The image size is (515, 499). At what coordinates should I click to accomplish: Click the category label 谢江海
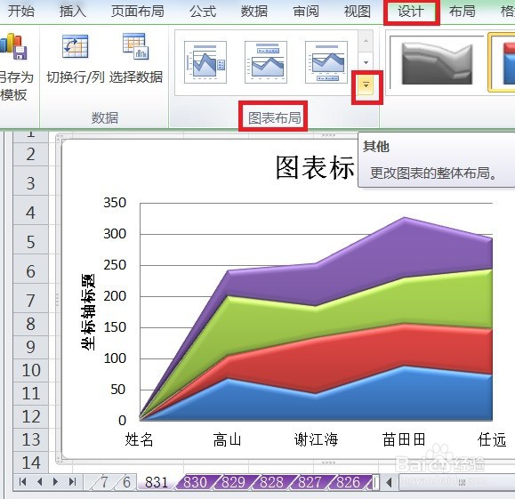(x=316, y=439)
